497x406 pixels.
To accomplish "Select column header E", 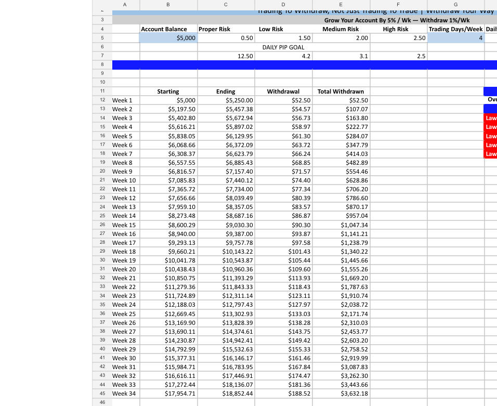I will point(341,5).
